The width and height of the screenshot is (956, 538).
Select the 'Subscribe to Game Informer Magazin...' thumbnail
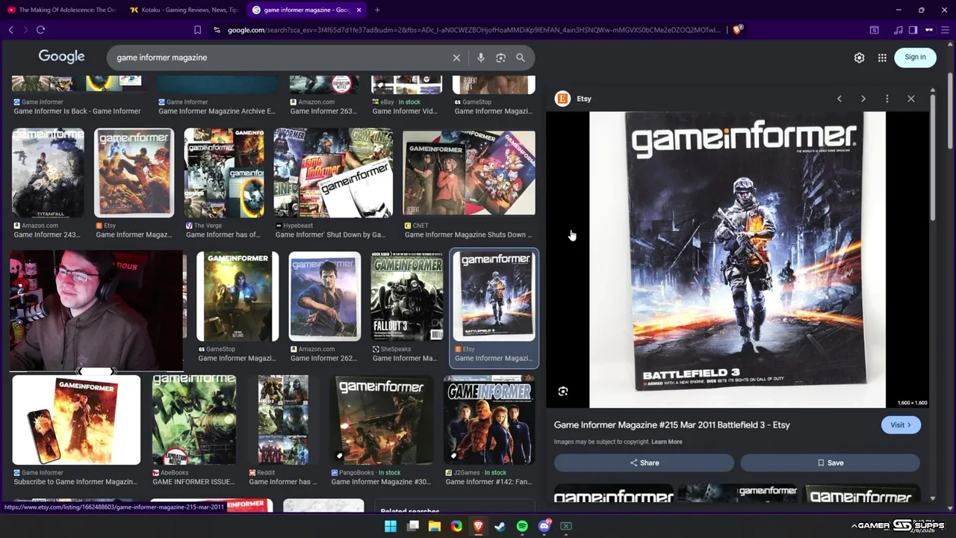point(76,420)
